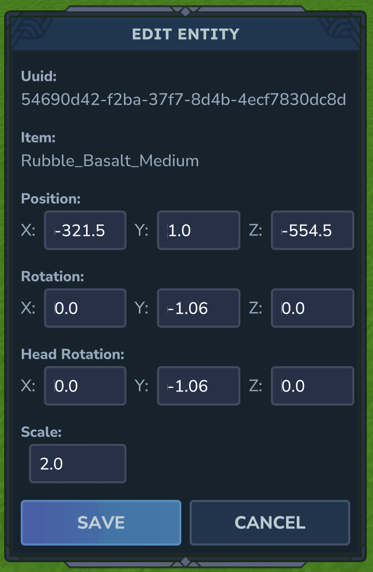The width and height of the screenshot is (373, 572).
Task: Click the Uuid value text
Action: pos(183,99)
